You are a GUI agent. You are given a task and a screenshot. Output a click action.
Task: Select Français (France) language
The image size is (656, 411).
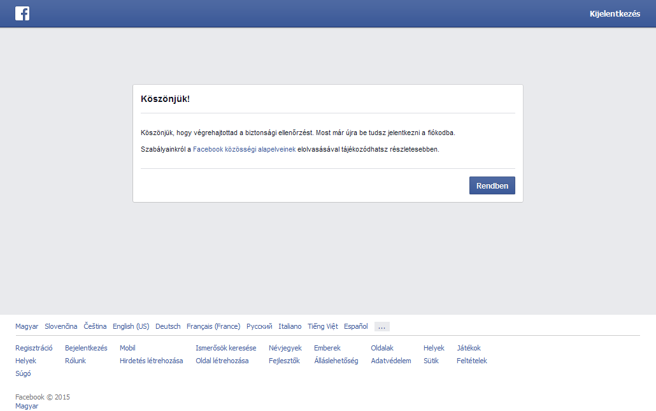click(213, 326)
